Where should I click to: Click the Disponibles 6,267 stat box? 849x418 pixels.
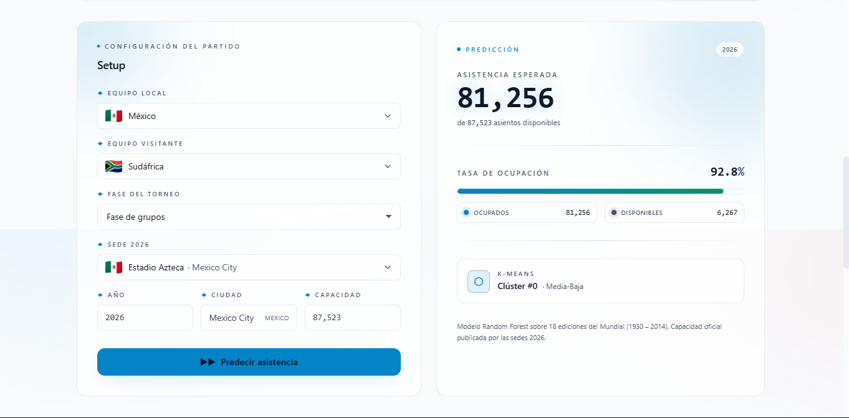pyautogui.click(x=674, y=212)
